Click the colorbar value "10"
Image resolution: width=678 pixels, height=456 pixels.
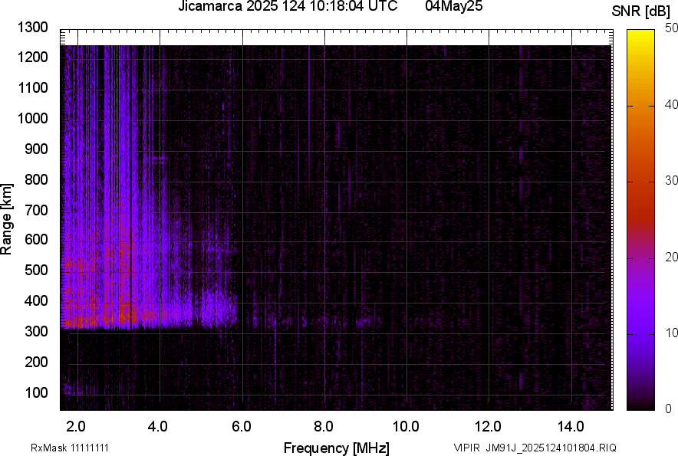(672, 333)
